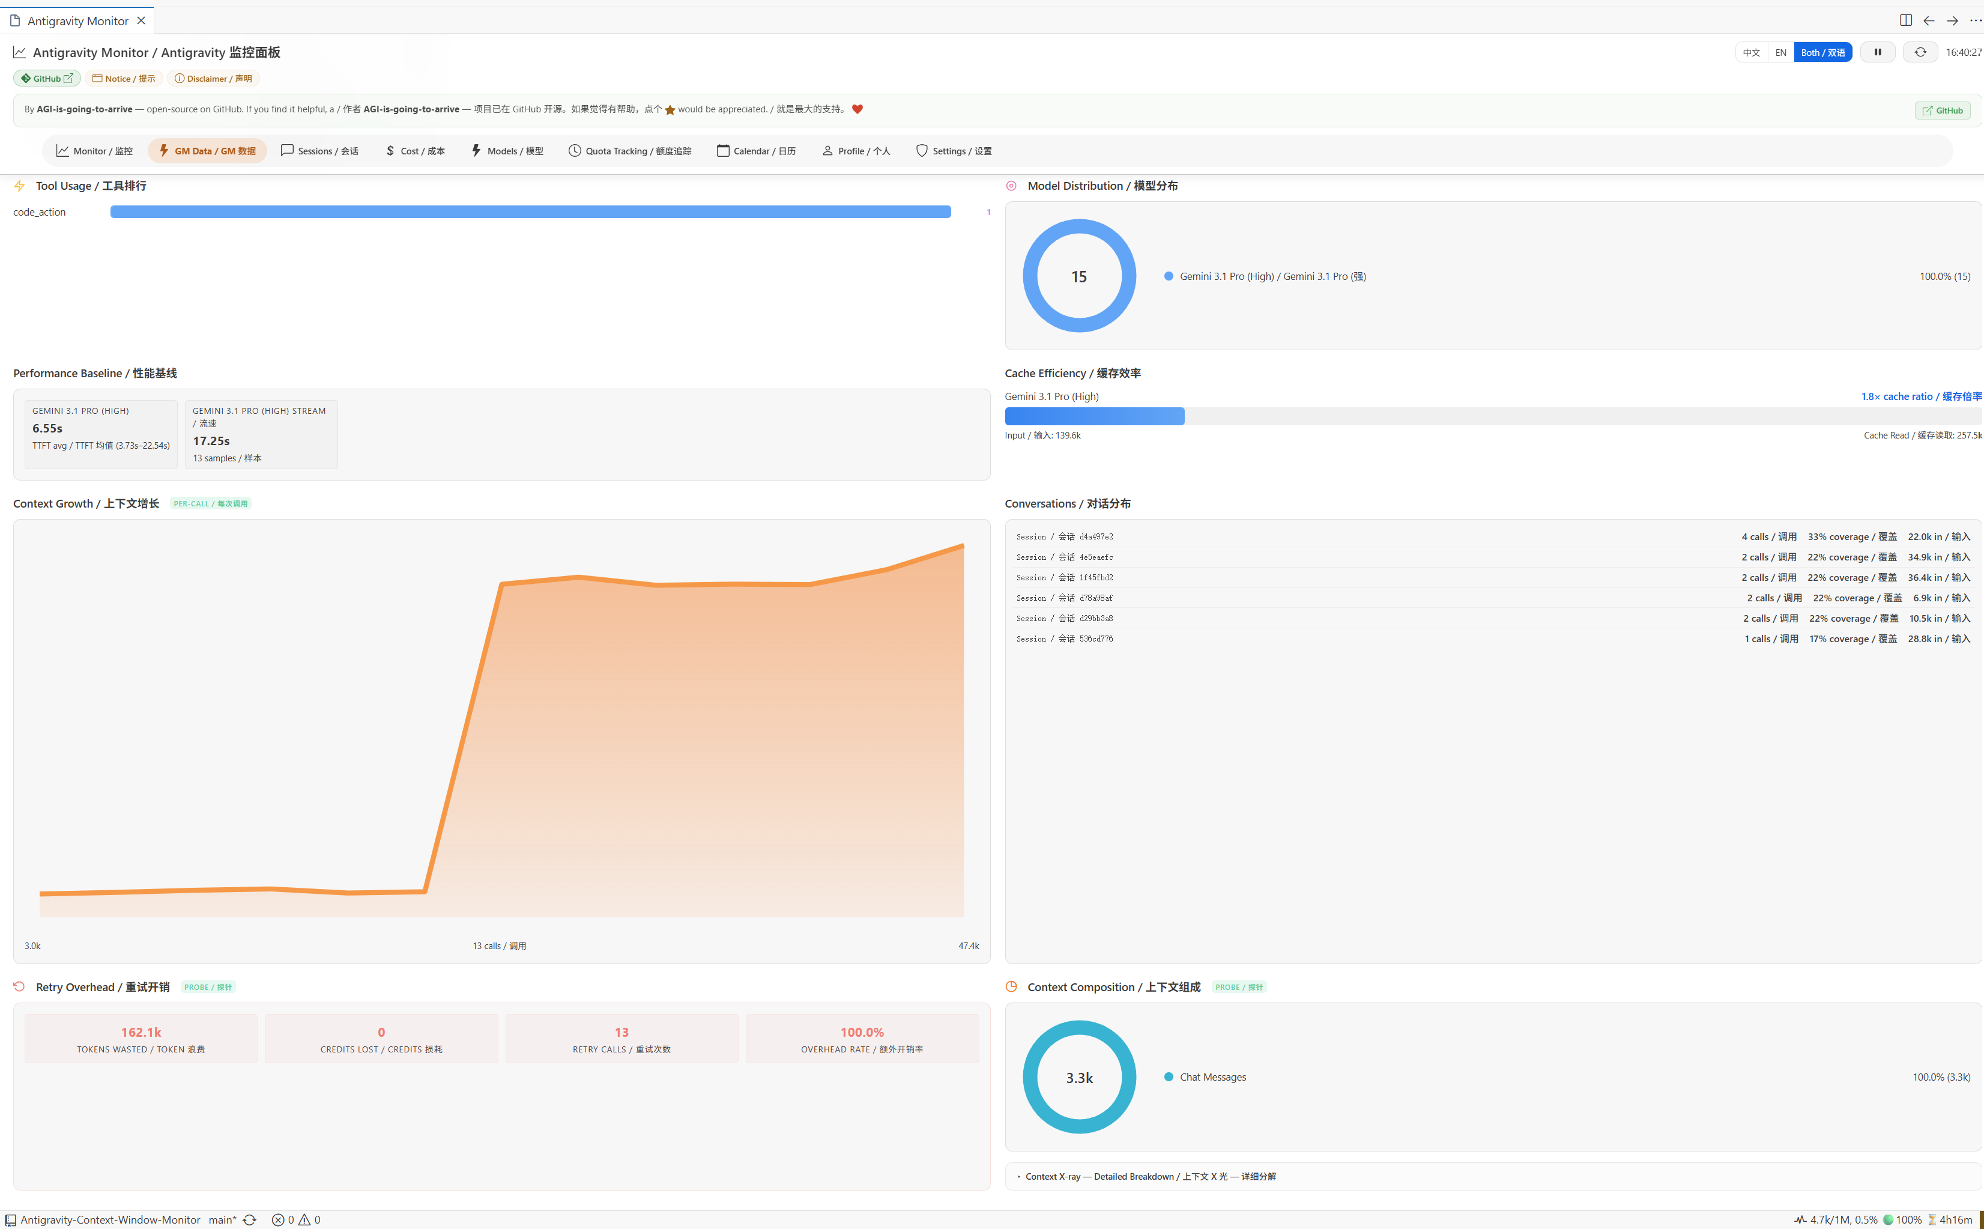Click the PER-CALL / 每次调用 badge
Screen dimensions: 1984x1229
coord(210,503)
